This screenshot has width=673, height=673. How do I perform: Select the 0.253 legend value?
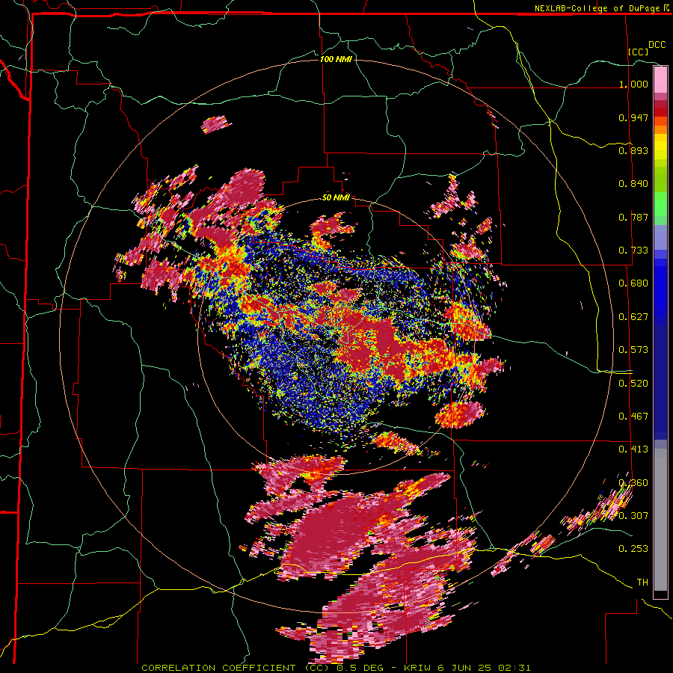pyautogui.click(x=633, y=549)
